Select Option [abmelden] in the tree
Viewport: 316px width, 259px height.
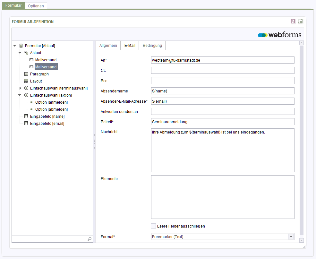click(x=51, y=109)
